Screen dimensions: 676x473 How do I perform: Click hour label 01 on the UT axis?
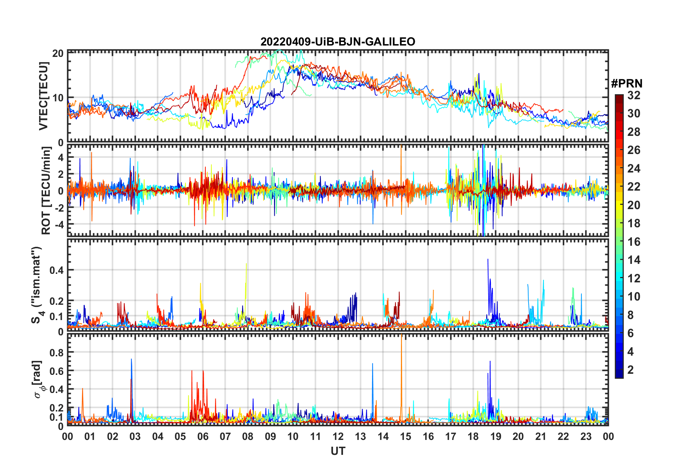click(90, 436)
